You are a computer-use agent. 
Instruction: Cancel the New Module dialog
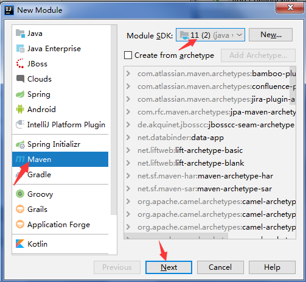click(x=220, y=267)
